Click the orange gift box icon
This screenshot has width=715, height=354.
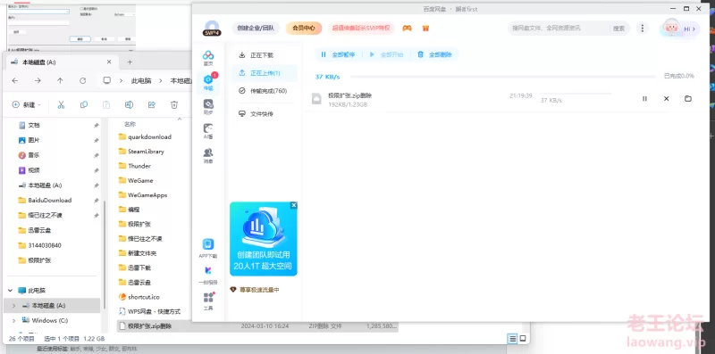[425, 29]
